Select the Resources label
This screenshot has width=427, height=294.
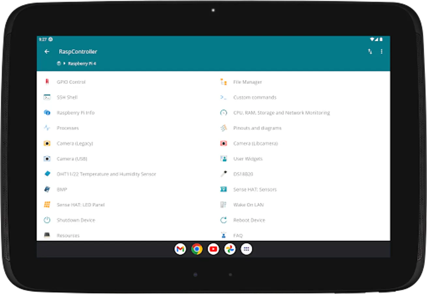68,236
